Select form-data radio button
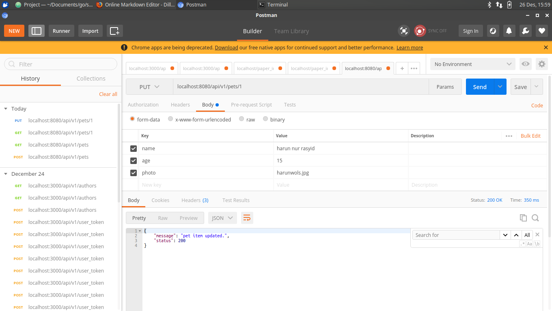 click(132, 119)
